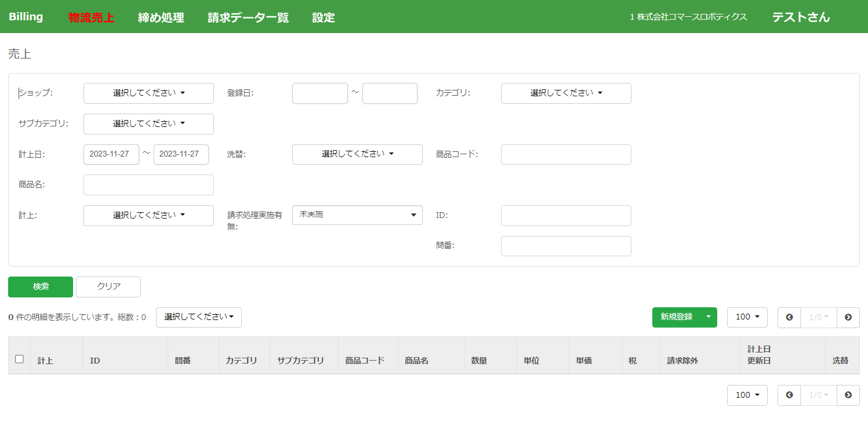Open the 設定 menu
This screenshot has width=868, height=447.
324,17
